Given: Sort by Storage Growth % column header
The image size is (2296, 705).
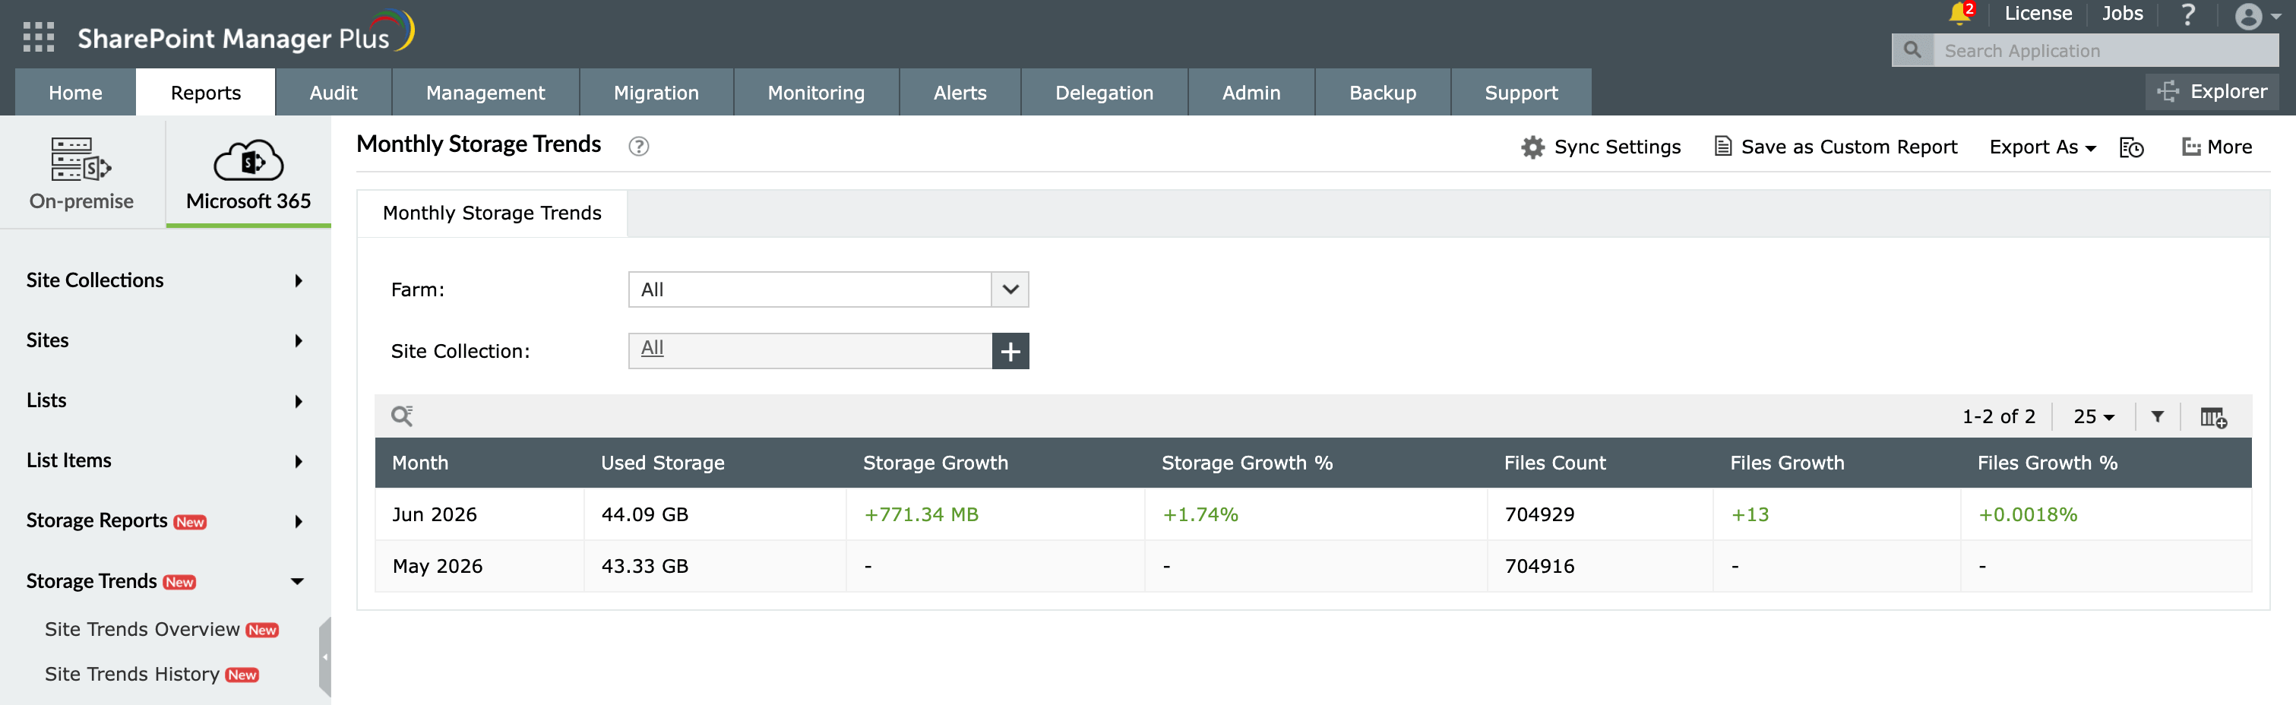Looking at the screenshot, I should coord(1247,463).
